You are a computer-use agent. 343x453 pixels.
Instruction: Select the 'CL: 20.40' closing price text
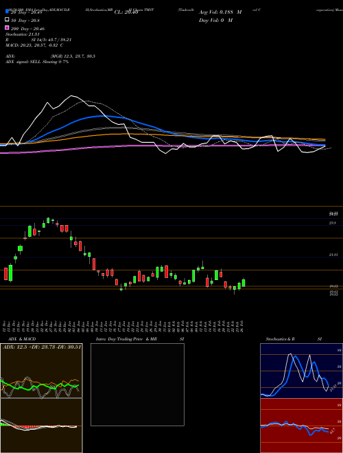pyautogui.click(x=126, y=12)
